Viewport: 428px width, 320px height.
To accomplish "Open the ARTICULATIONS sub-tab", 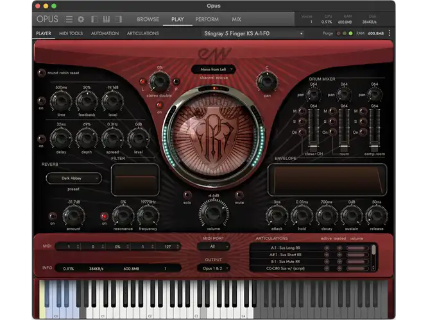I will tap(142, 33).
